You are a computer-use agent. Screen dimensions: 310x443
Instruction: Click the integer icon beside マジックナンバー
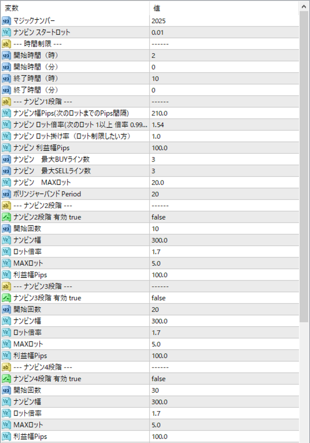(6, 21)
